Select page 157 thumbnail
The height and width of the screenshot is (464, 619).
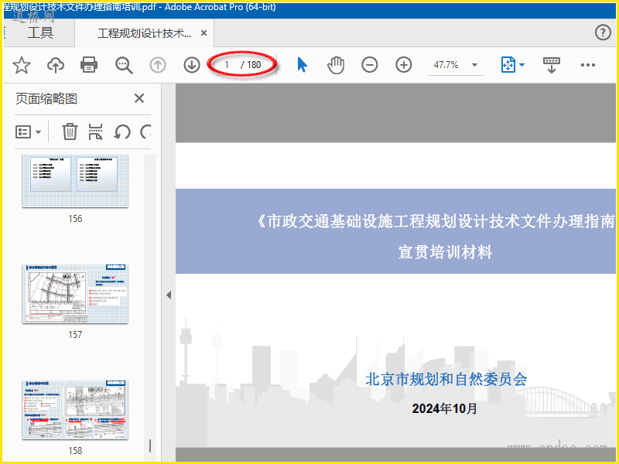coord(75,294)
